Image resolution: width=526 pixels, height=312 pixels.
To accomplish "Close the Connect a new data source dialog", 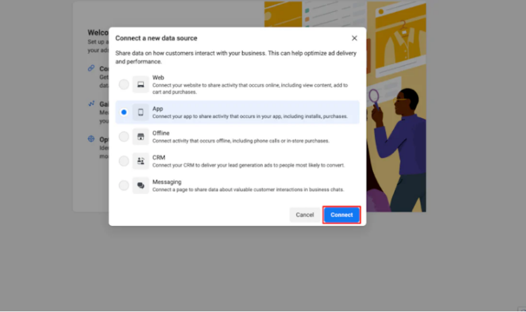I will pyautogui.click(x=354, y=39).
